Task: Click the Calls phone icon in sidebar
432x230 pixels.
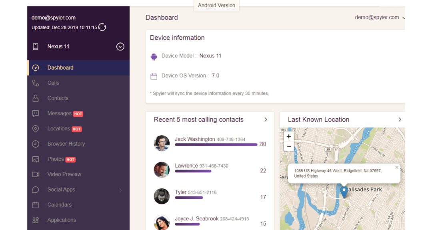Action: [36, 83]
